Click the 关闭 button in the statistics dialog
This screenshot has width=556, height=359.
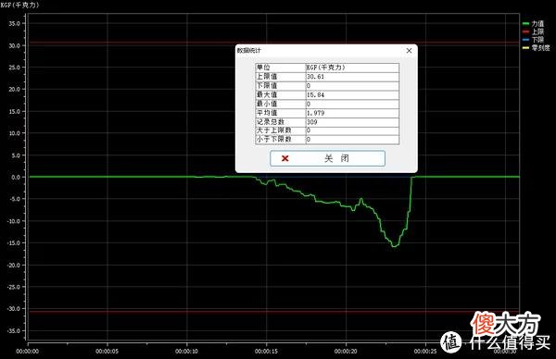click(x=327, y=158)
